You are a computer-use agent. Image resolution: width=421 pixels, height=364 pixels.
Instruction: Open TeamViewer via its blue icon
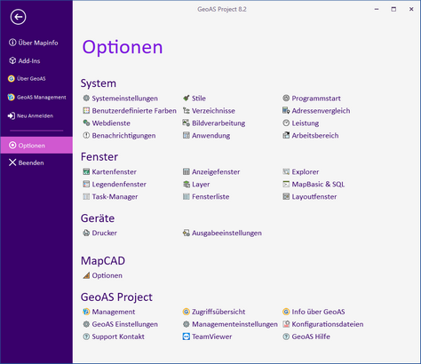coord(187,336)
